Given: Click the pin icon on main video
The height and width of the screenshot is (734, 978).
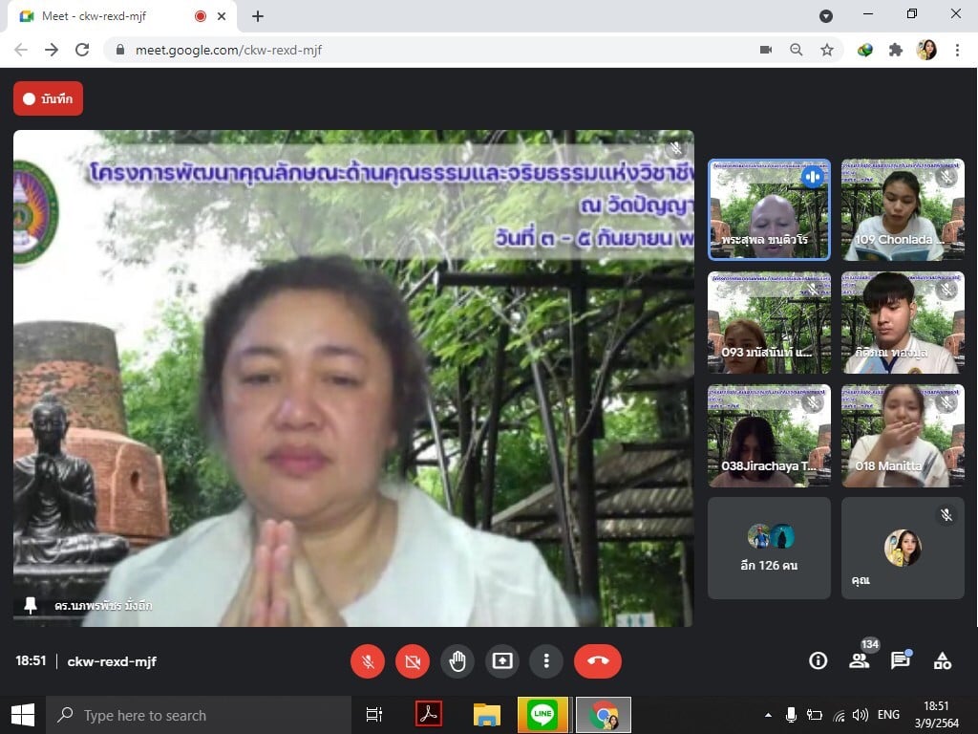Looking at the screenshot, I should (x=31, y=605).
